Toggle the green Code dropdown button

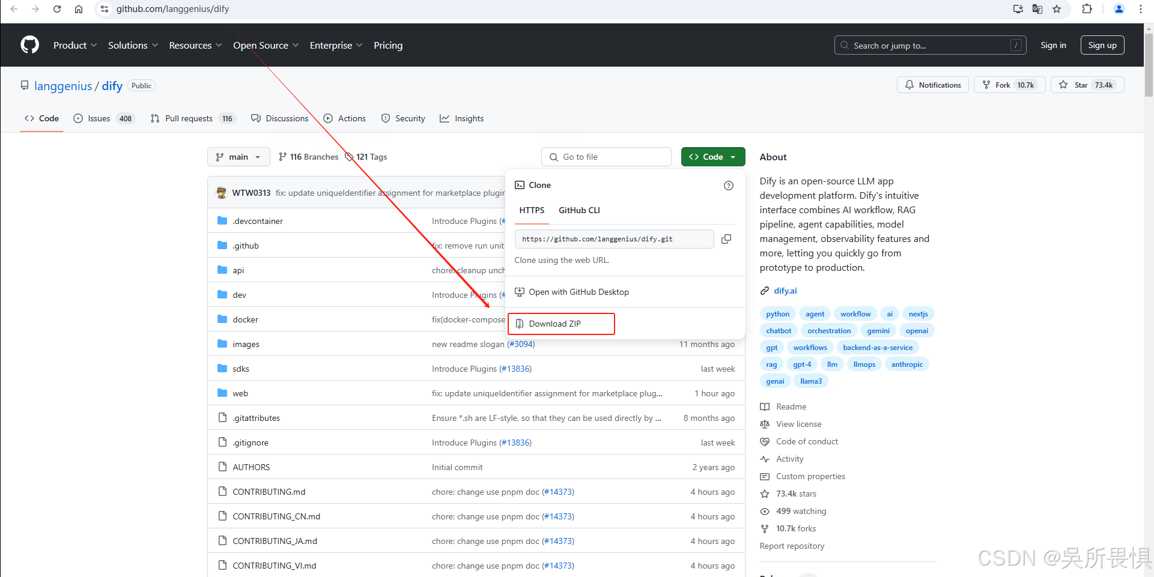pyautogui.click(x=713, y=157)
